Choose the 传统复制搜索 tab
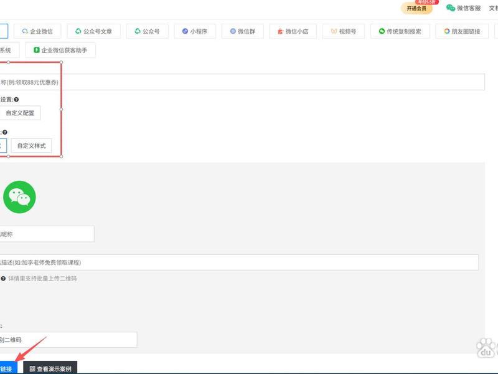Image resolution: width=498 pixels, height=374 pixels. tap(400, 31)
